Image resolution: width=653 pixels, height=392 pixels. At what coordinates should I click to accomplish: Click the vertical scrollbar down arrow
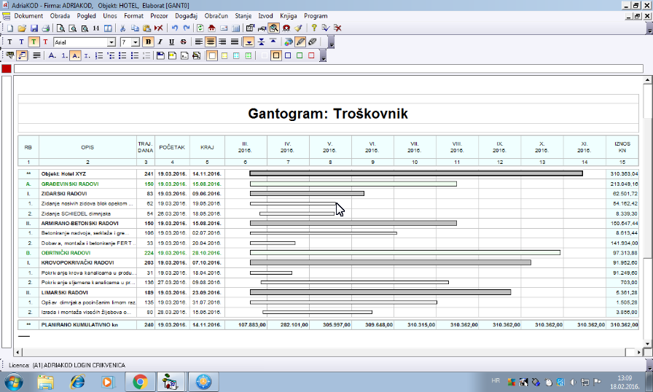pyautogui.click(x=647, y=344)
